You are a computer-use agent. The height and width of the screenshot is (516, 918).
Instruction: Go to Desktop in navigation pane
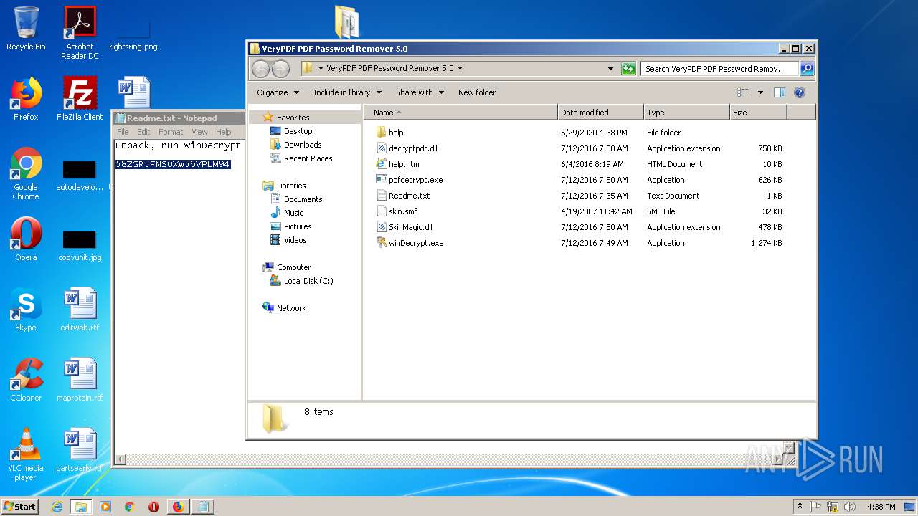click(291, 131)
